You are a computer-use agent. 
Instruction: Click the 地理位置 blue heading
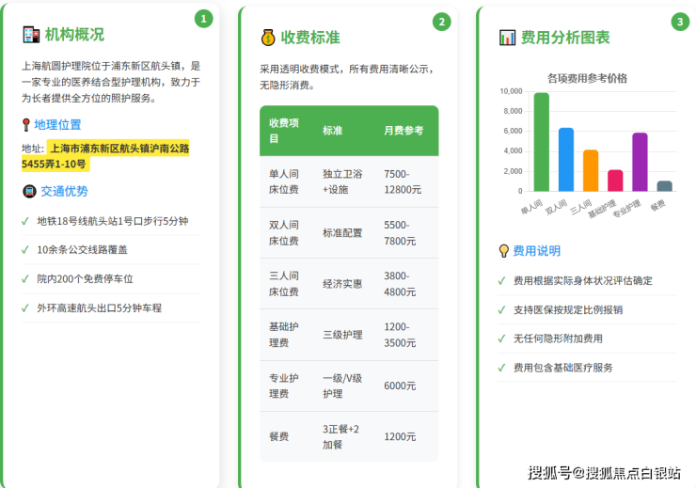click(x=57, y=124)
